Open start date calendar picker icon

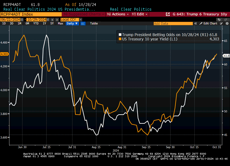click(x=22, y=19)
